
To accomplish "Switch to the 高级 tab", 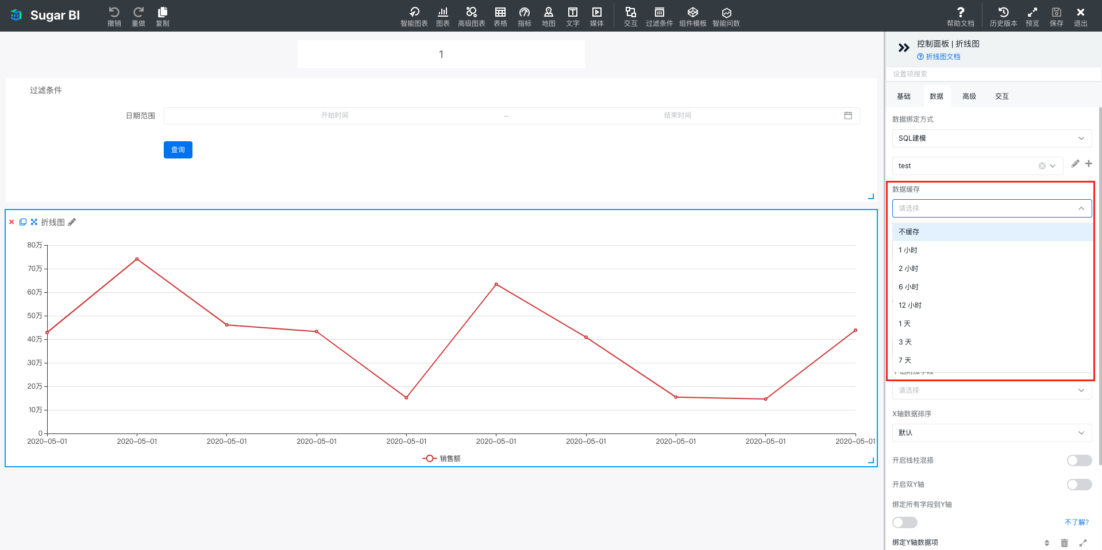I will (969, 96).
